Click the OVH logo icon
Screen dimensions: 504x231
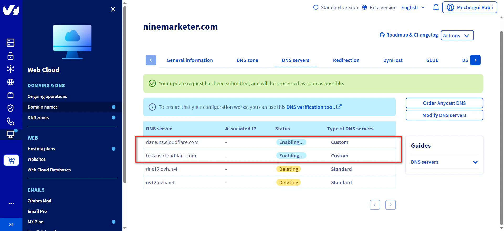pos(11,10)
